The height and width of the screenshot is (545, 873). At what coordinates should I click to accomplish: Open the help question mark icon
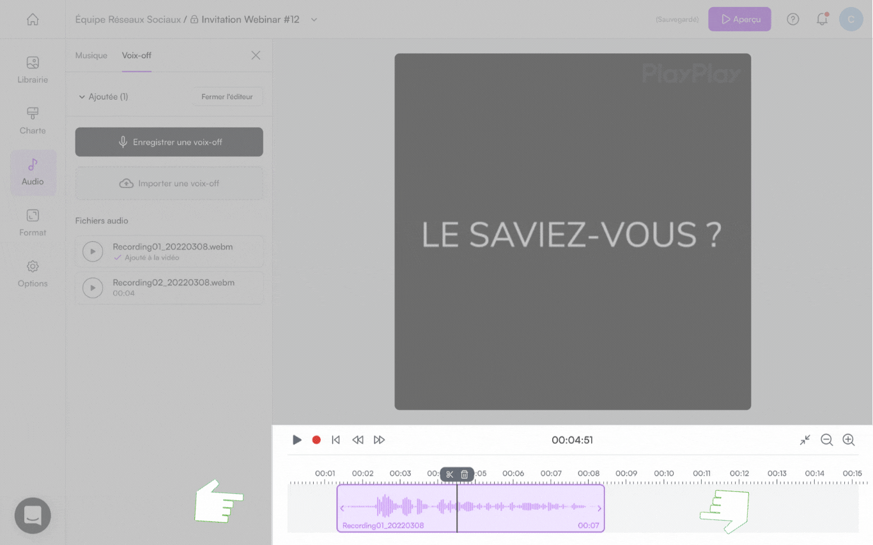(x=793, y=19)
